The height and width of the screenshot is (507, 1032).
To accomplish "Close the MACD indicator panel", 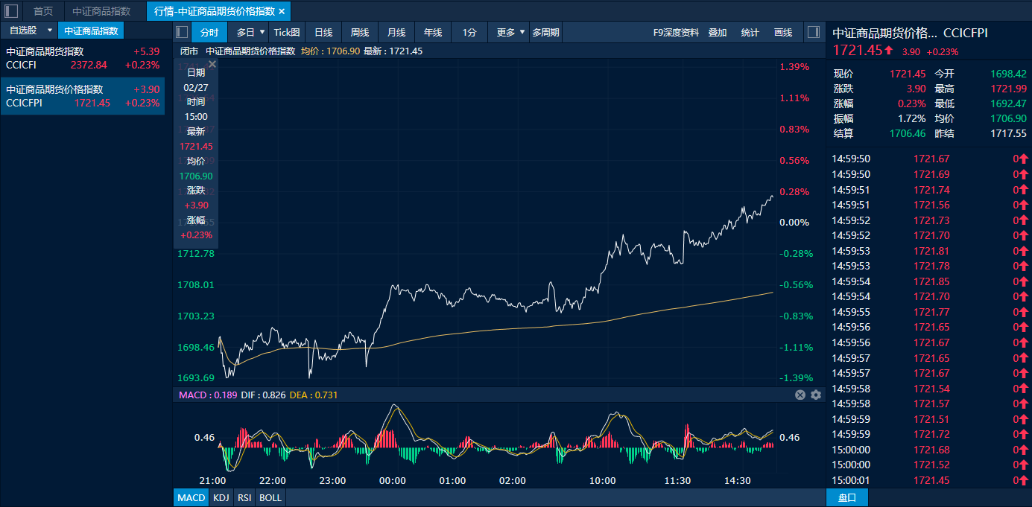I will [x=800, y=395].
